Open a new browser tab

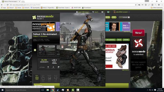tap(23, 2)
